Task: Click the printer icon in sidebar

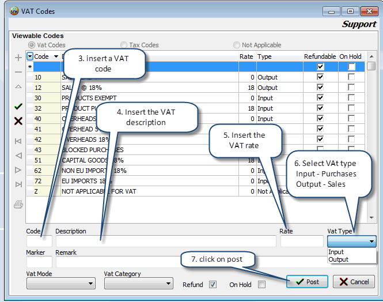Action: 18,204
